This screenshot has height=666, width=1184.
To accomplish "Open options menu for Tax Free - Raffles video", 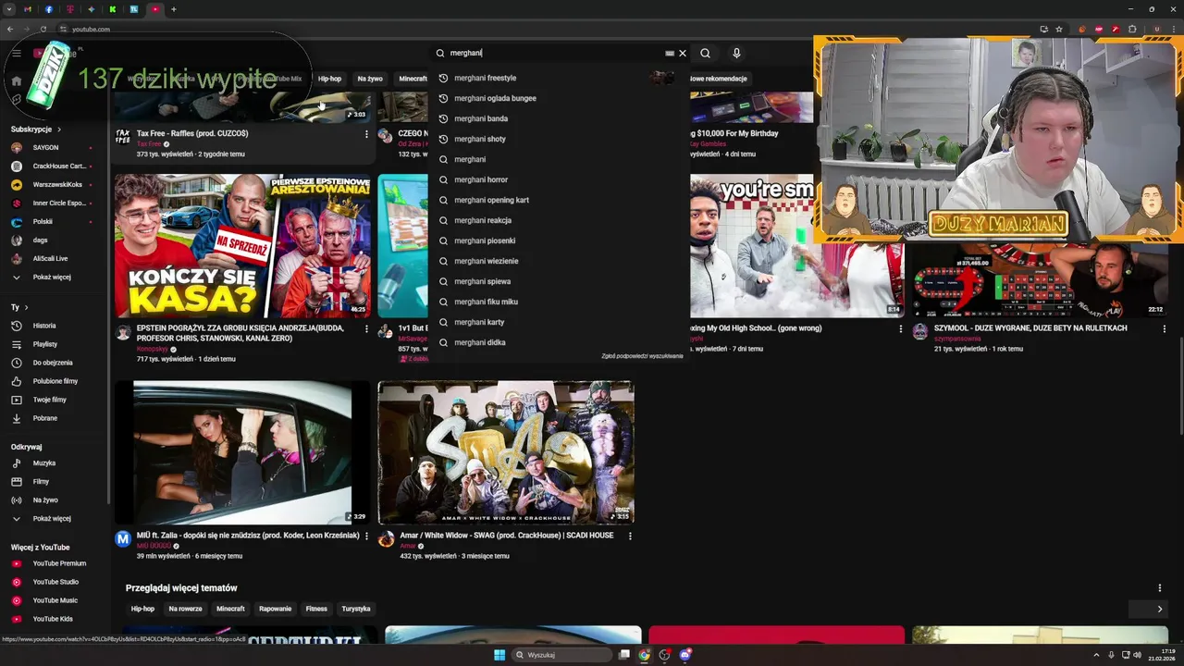I will [x=366, y=134].
